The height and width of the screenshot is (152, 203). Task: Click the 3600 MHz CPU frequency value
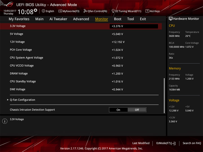[174, 36]
